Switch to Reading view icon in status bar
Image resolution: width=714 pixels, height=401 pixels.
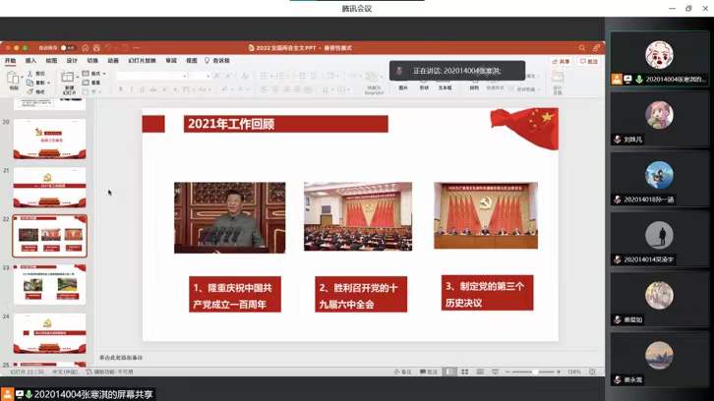point(480,372)
